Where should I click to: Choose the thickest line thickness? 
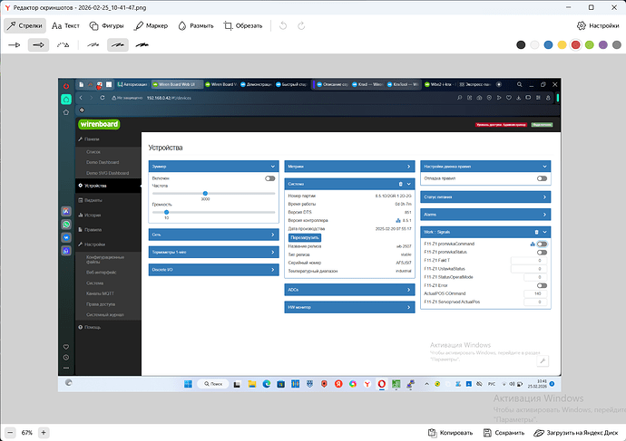[142, 45]
